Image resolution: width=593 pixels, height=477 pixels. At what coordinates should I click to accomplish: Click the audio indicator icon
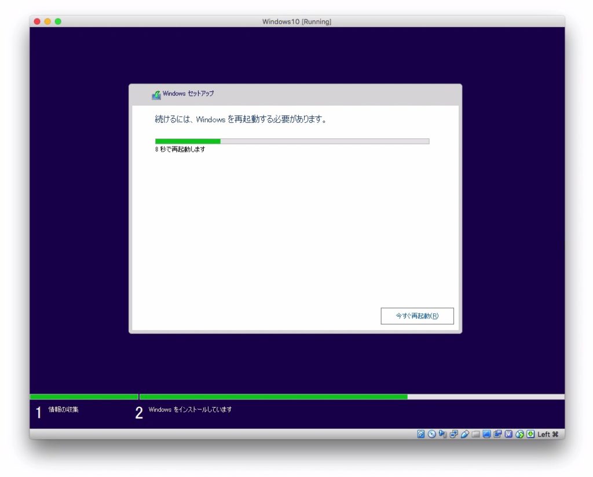click(x=442, y=434)
